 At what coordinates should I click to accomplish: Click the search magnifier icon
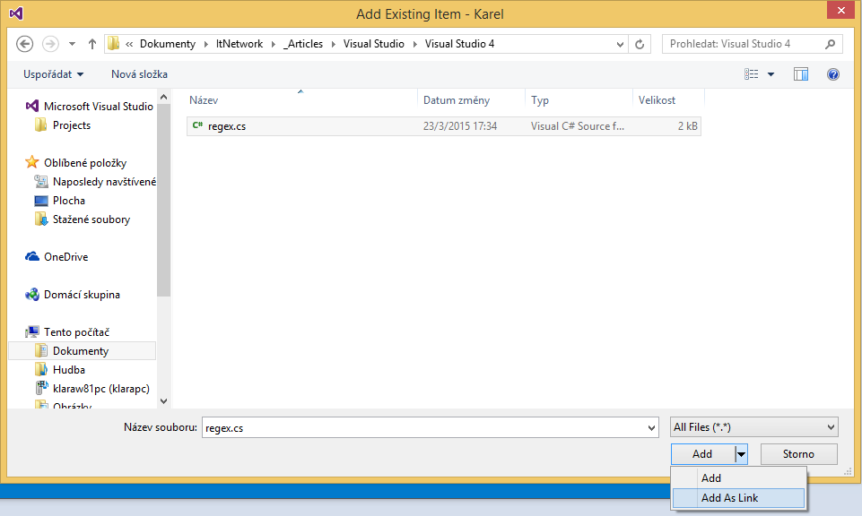click(829, 43)
